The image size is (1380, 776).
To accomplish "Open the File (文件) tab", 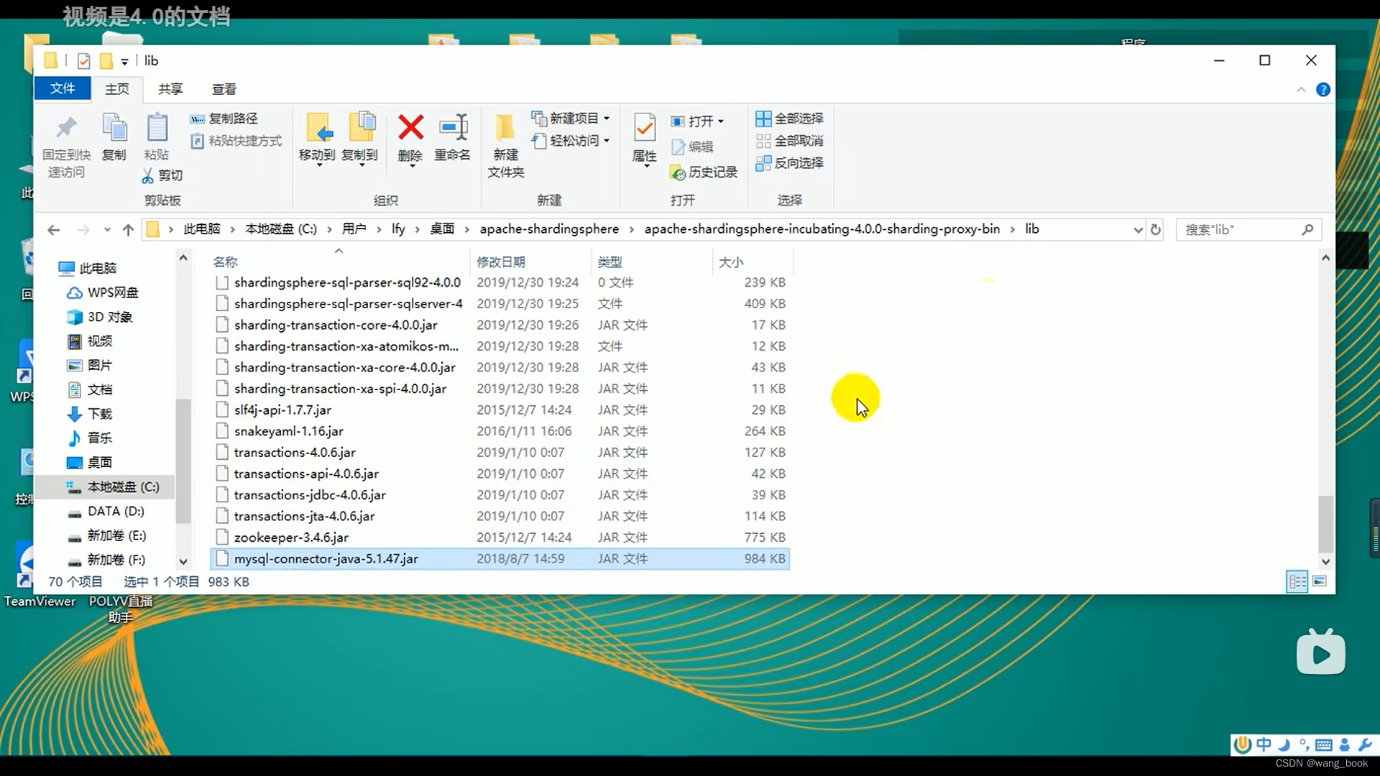I will tap(63, 88).
